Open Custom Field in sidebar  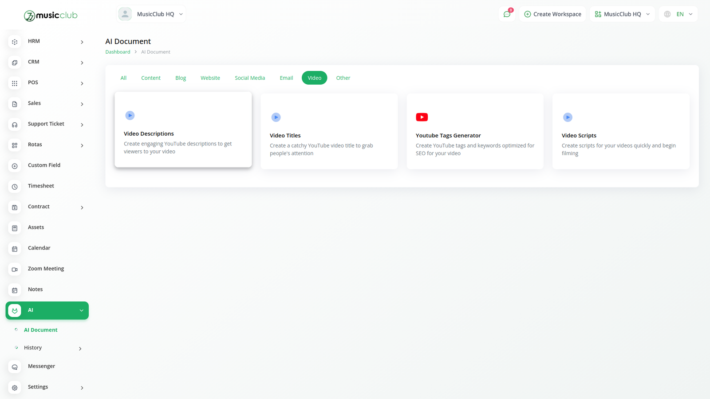click(x=44, y=165)
